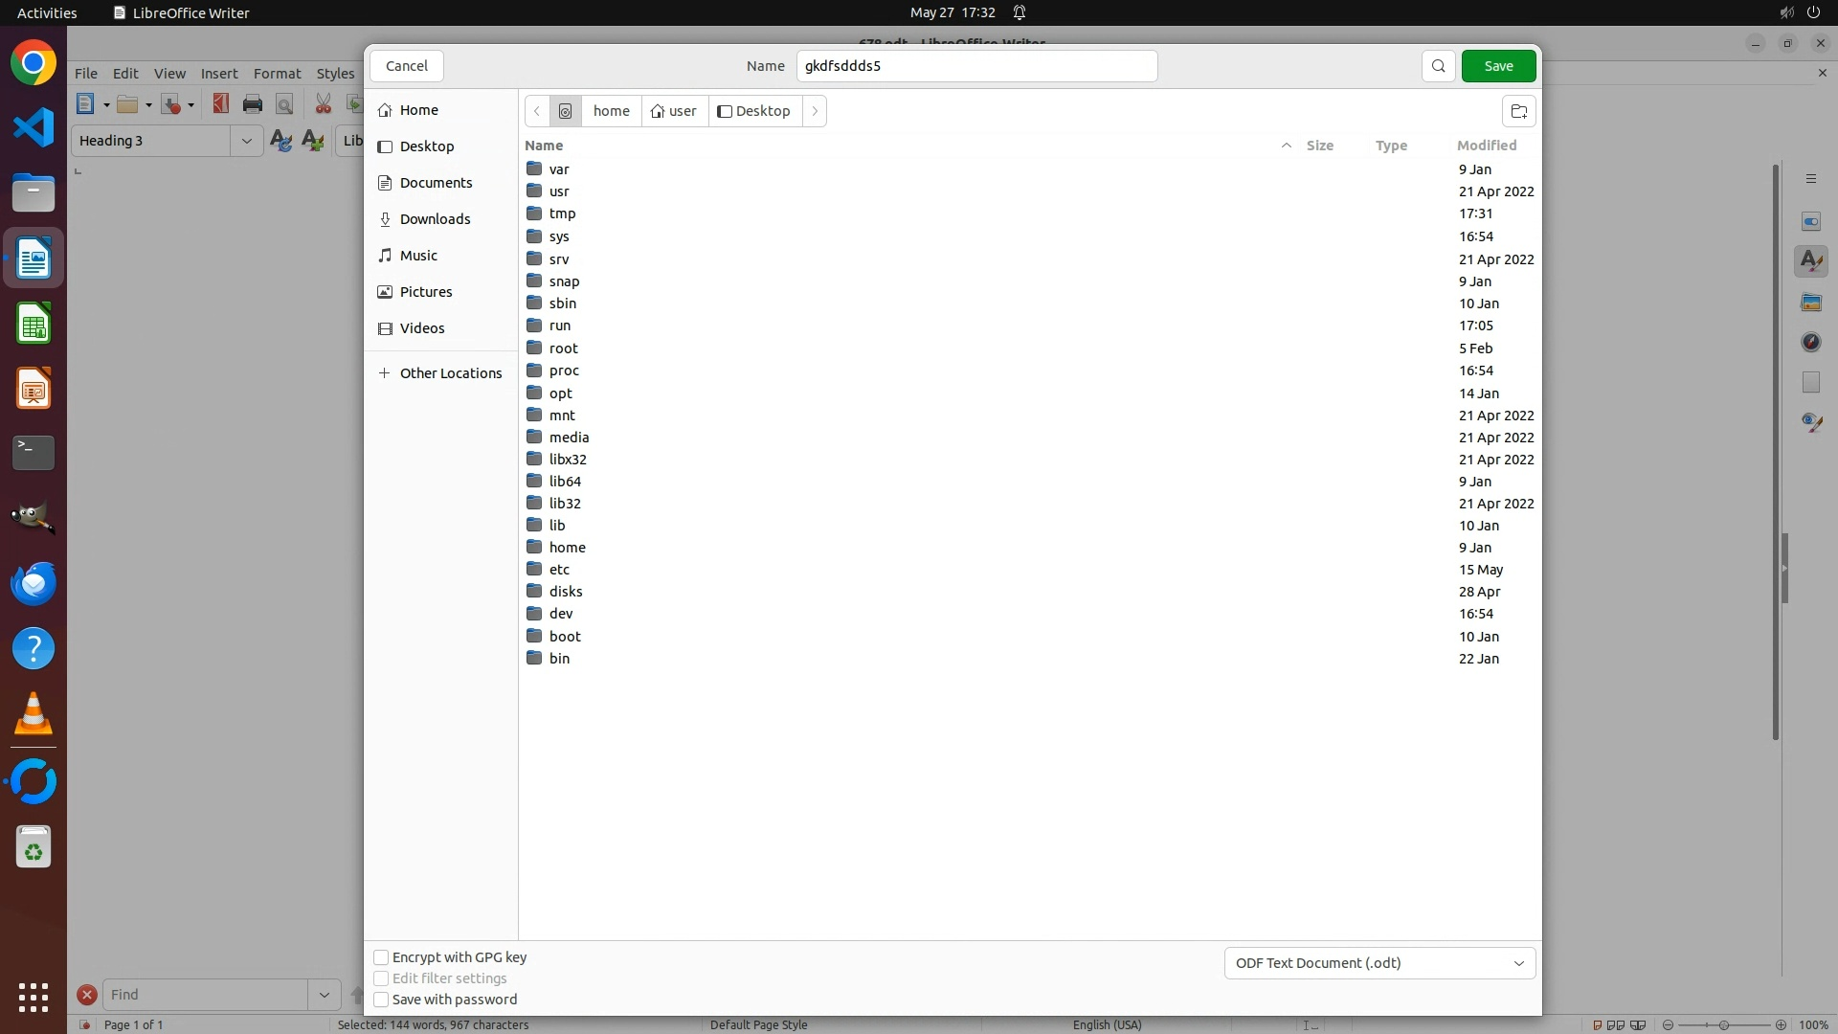Open the Find box history dropdown
Image resolution: width=1838 pixels, height=1034 pixels.
pyautogui.click(x=324, y=995)
